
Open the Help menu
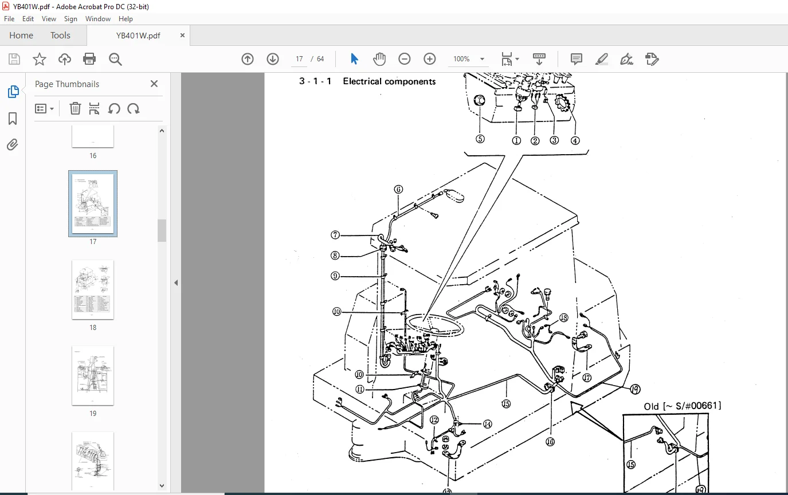point(126,19)
